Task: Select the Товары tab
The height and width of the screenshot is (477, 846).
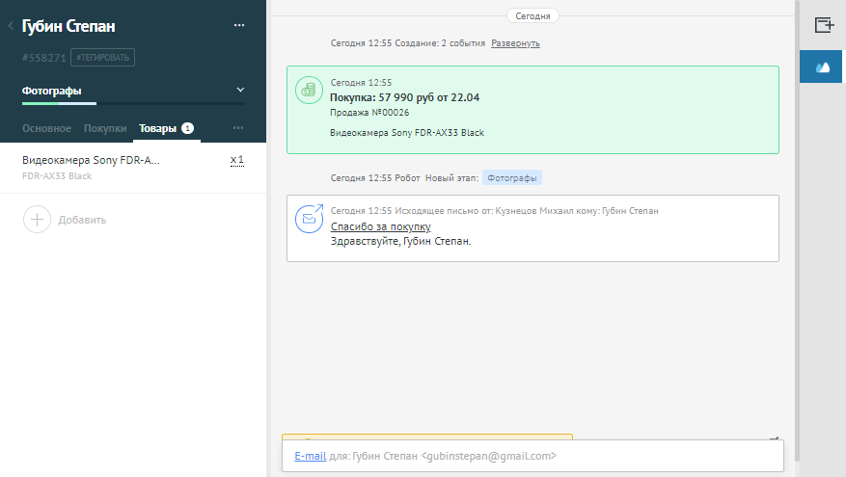Action: 157,128
